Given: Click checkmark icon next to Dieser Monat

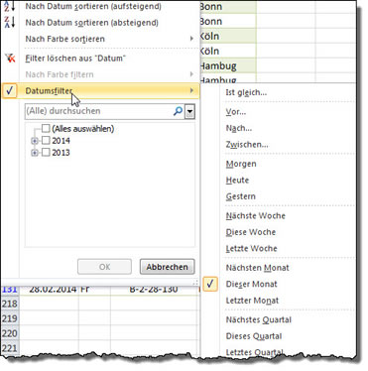Looking at the screenshot, I should (210, 284).
